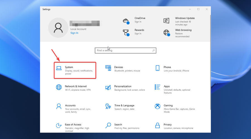Open the Devices keyboard and speaker icon
251x139 pixels.
108,68
